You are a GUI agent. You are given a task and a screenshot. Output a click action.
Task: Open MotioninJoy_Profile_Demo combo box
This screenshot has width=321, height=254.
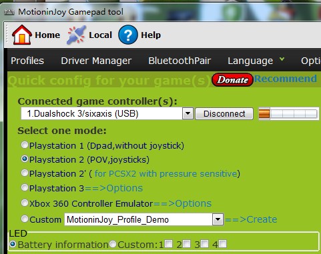(x=143, y=219)
